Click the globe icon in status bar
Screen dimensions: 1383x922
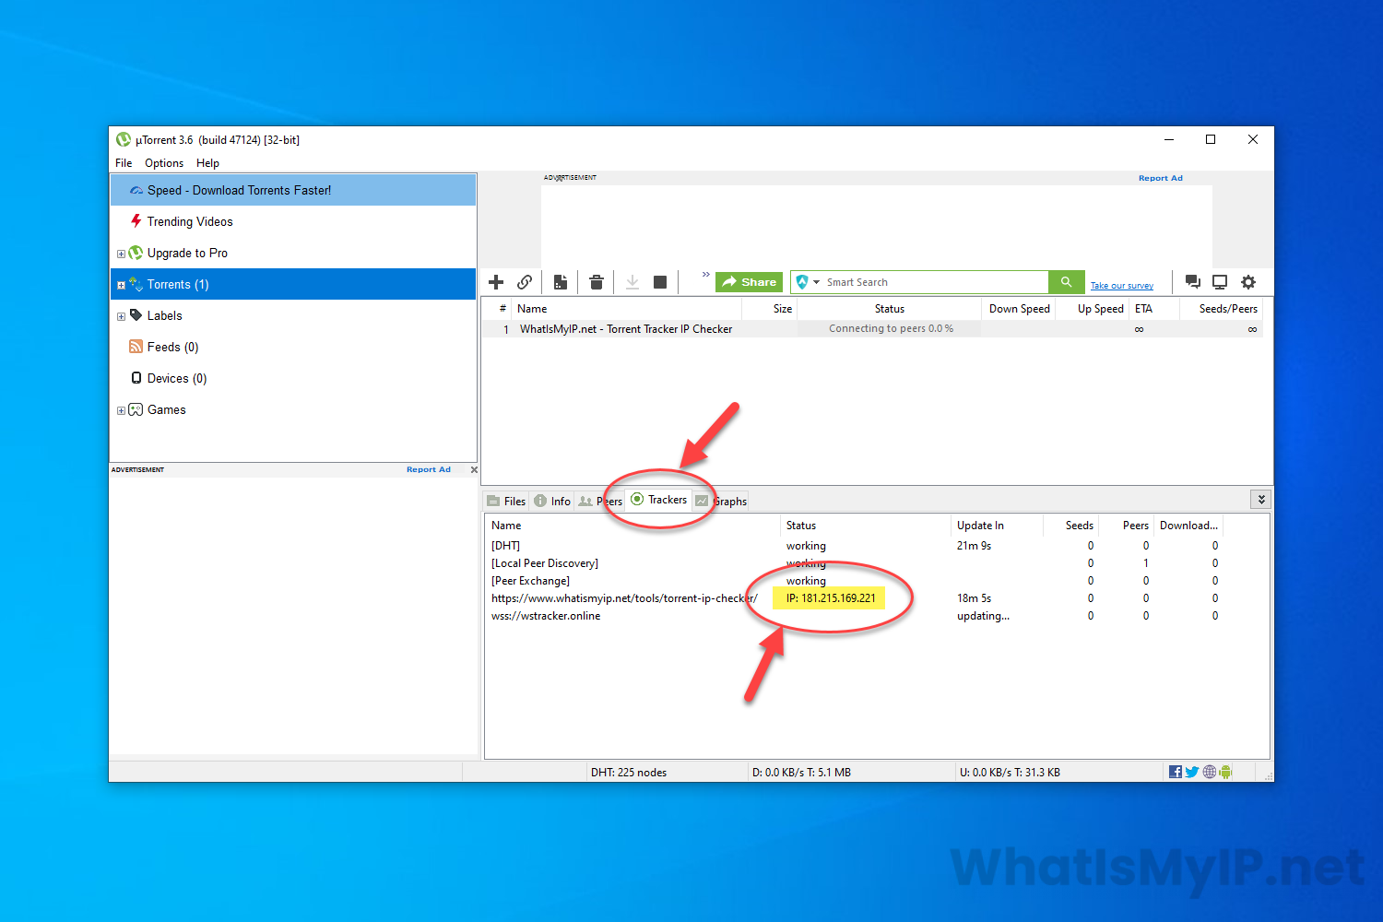pyautogui.click(x=1209, y=772)
